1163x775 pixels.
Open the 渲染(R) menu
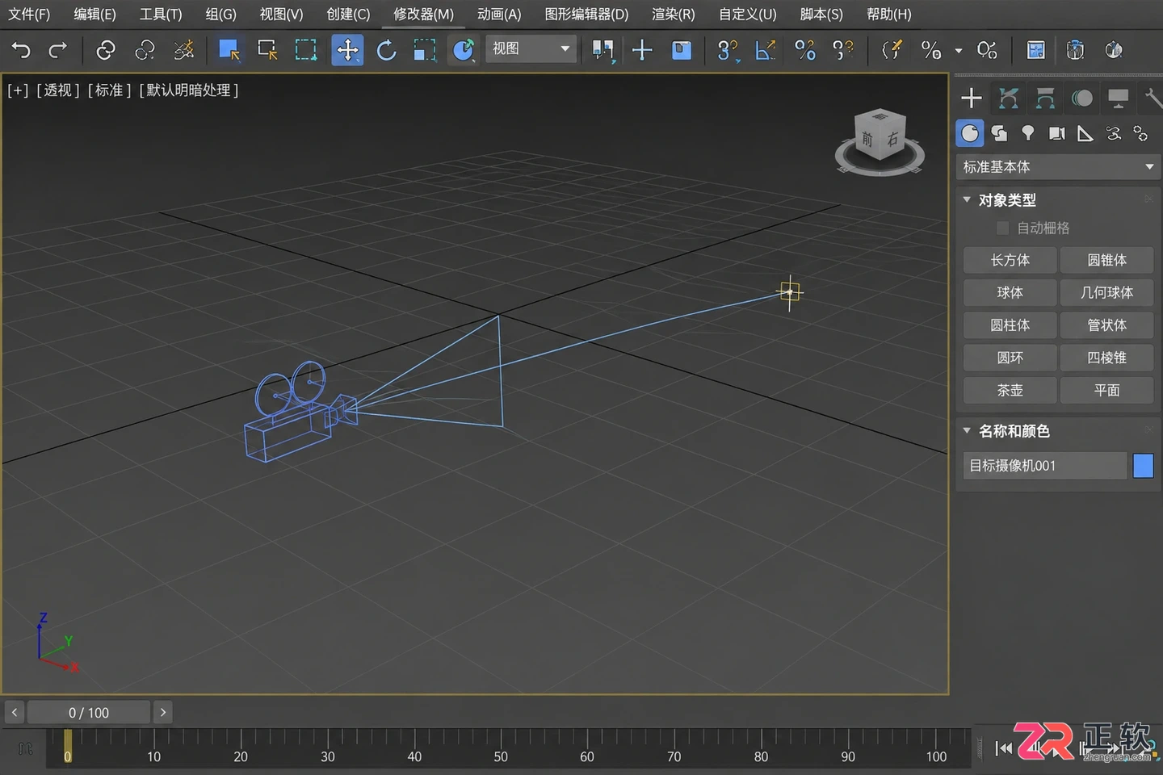click(x=673, y=15)
